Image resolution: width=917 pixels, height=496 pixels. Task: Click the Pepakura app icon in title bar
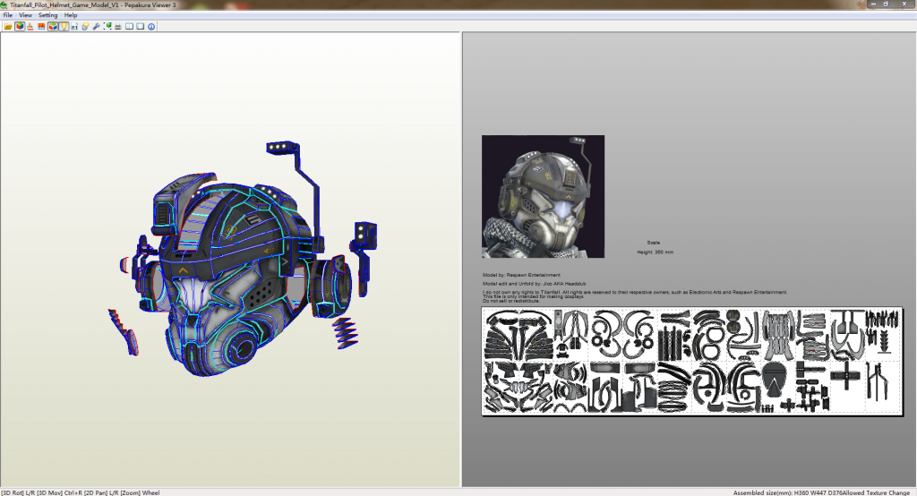[x=4, y=4]
